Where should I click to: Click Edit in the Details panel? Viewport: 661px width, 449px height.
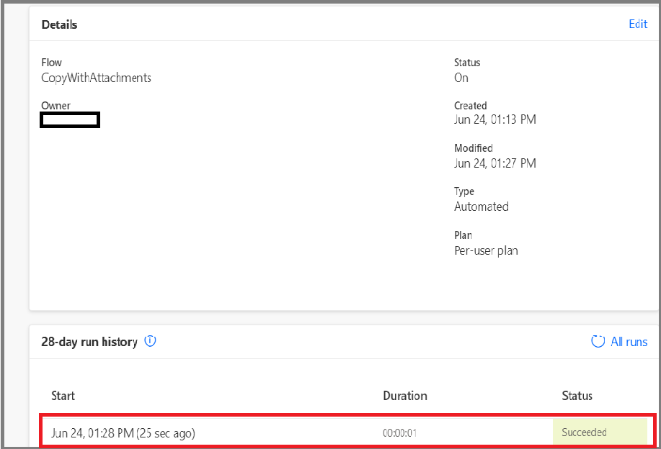[x=637, y=24]
